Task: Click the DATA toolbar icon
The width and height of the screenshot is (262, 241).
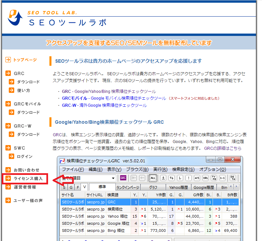Action: point(233,178)
